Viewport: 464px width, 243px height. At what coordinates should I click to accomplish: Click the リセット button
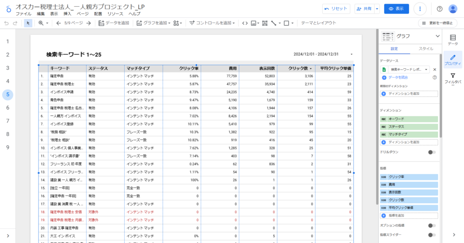[336, 9]
